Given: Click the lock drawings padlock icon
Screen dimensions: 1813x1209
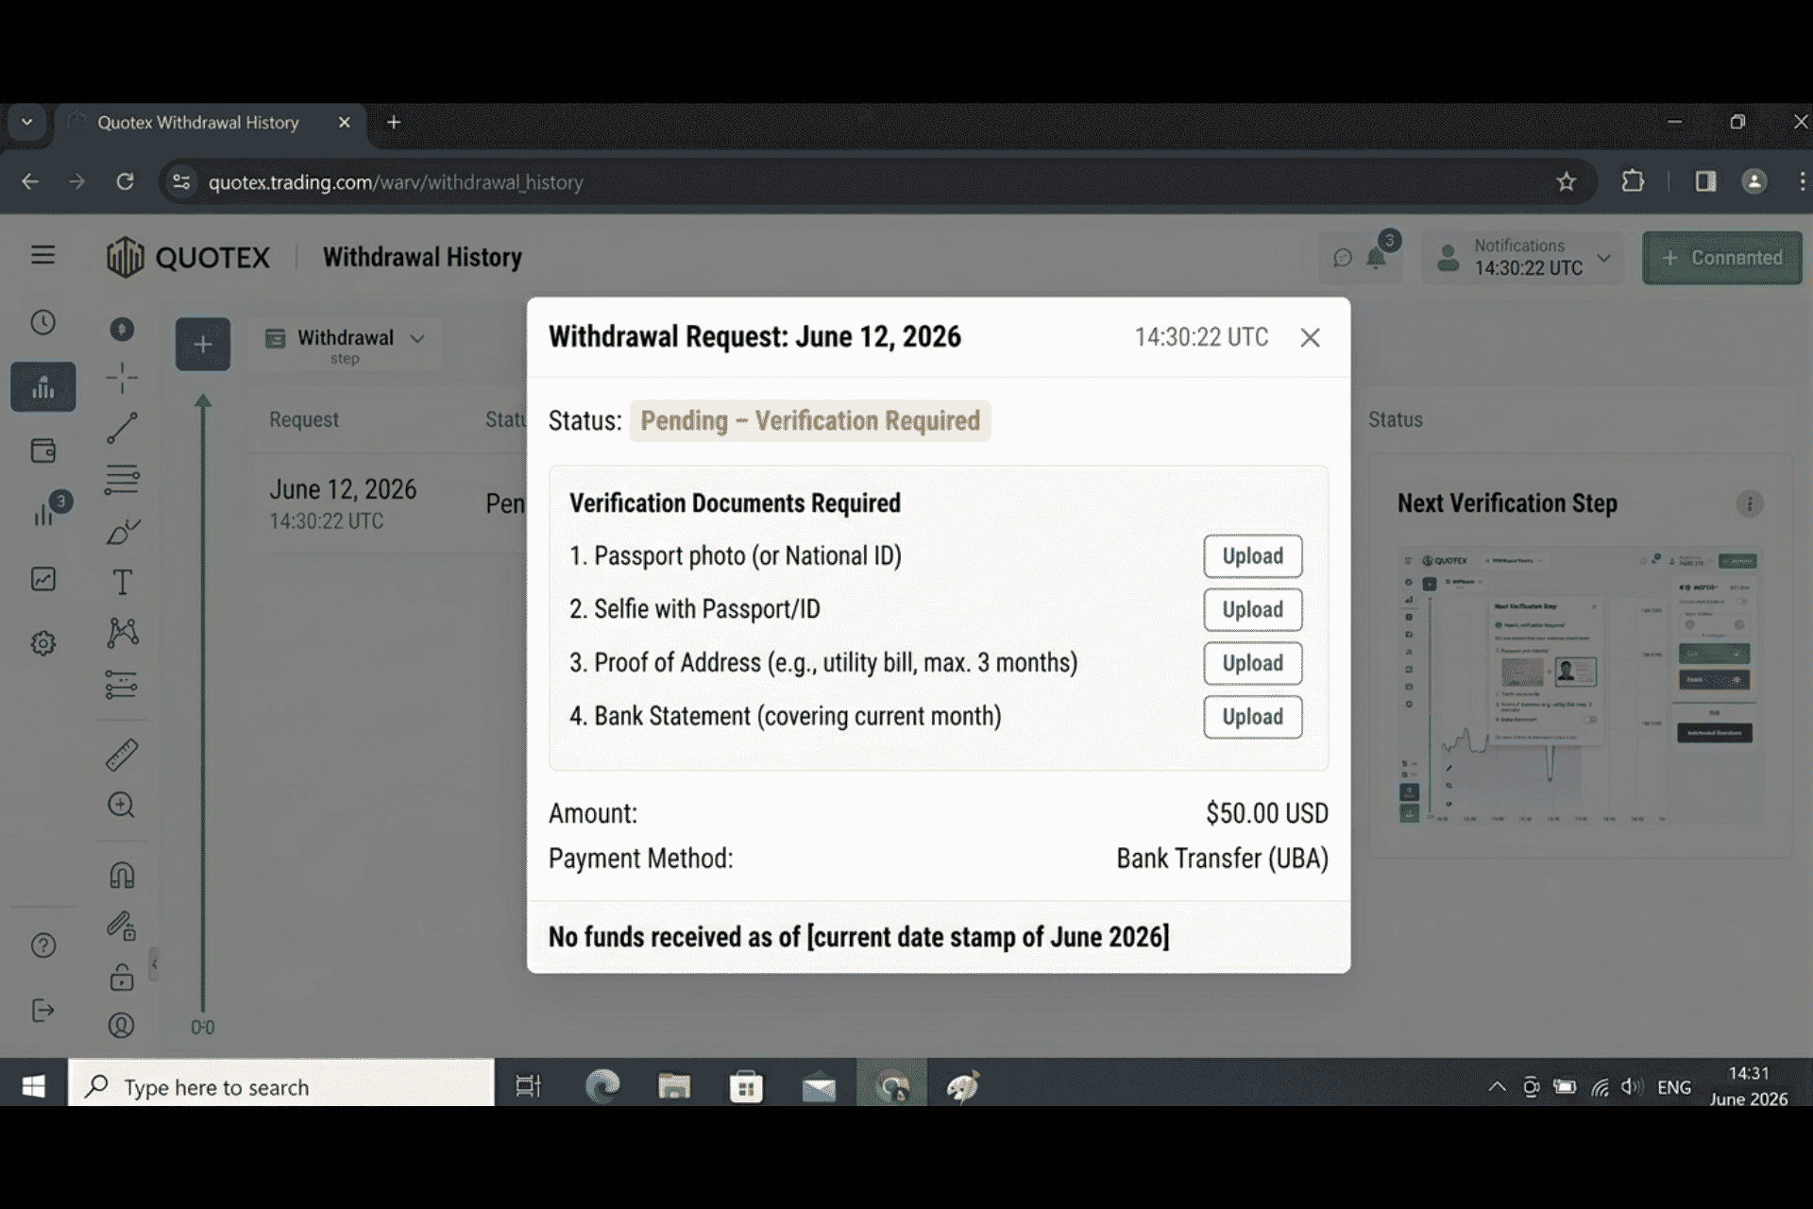Looking at the screenshot, I should click(122, 977).
